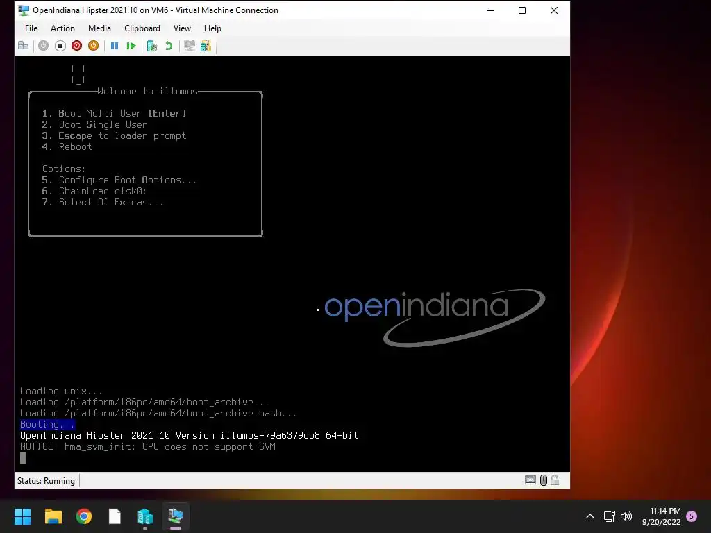Click the grayed Enhanced Session icon
This screenshot has height=533, width=711.
tap(190, 46)
